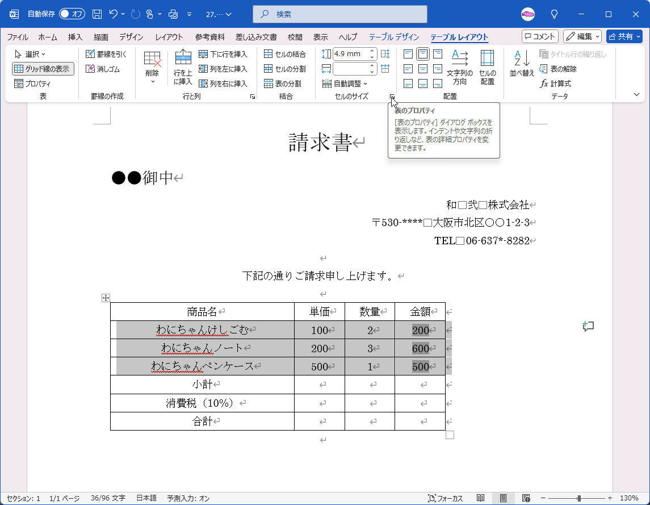Click セルの結合 merge cells

[285, 54]
